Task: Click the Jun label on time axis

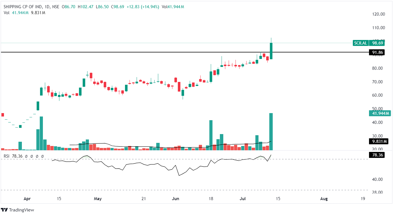Action: pyautogui.click(x=176, y=199)
